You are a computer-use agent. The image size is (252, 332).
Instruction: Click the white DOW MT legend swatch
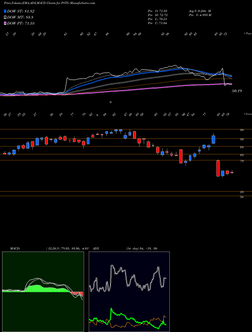6,18
